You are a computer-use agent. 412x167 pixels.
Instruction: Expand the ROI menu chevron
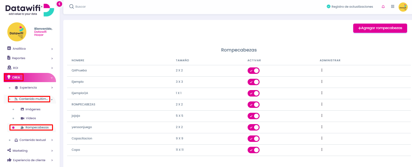[52, 68]
